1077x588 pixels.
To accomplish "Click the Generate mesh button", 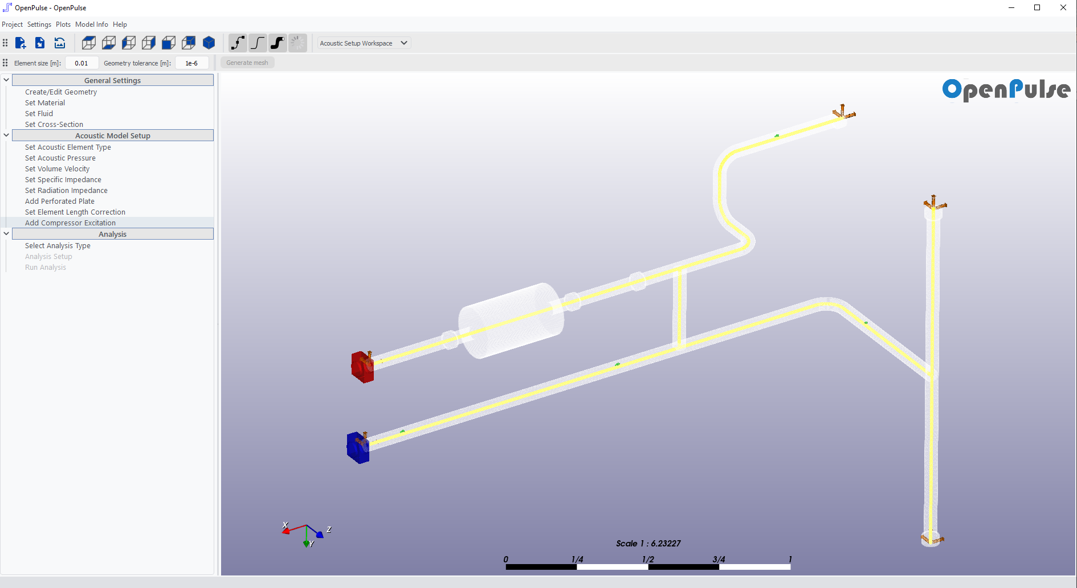I will click(x=247, y=63).
